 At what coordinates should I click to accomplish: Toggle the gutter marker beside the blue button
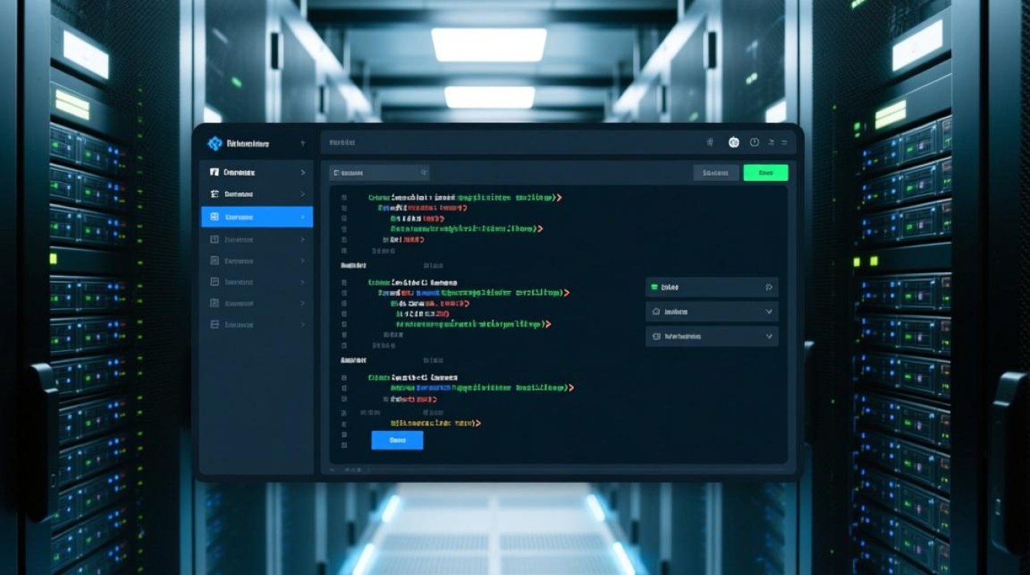[x=344, y=439]
